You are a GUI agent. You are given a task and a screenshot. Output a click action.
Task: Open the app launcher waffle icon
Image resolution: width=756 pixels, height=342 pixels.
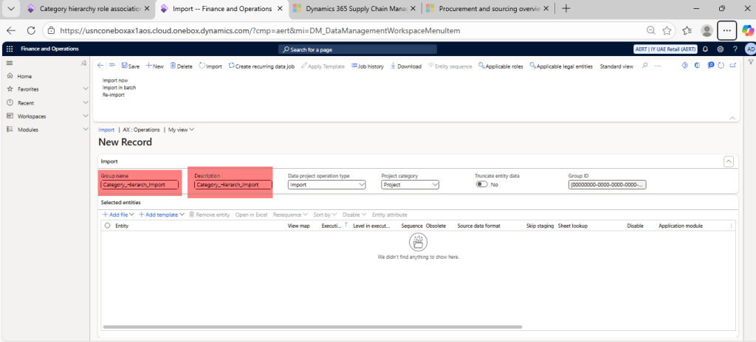10,49
